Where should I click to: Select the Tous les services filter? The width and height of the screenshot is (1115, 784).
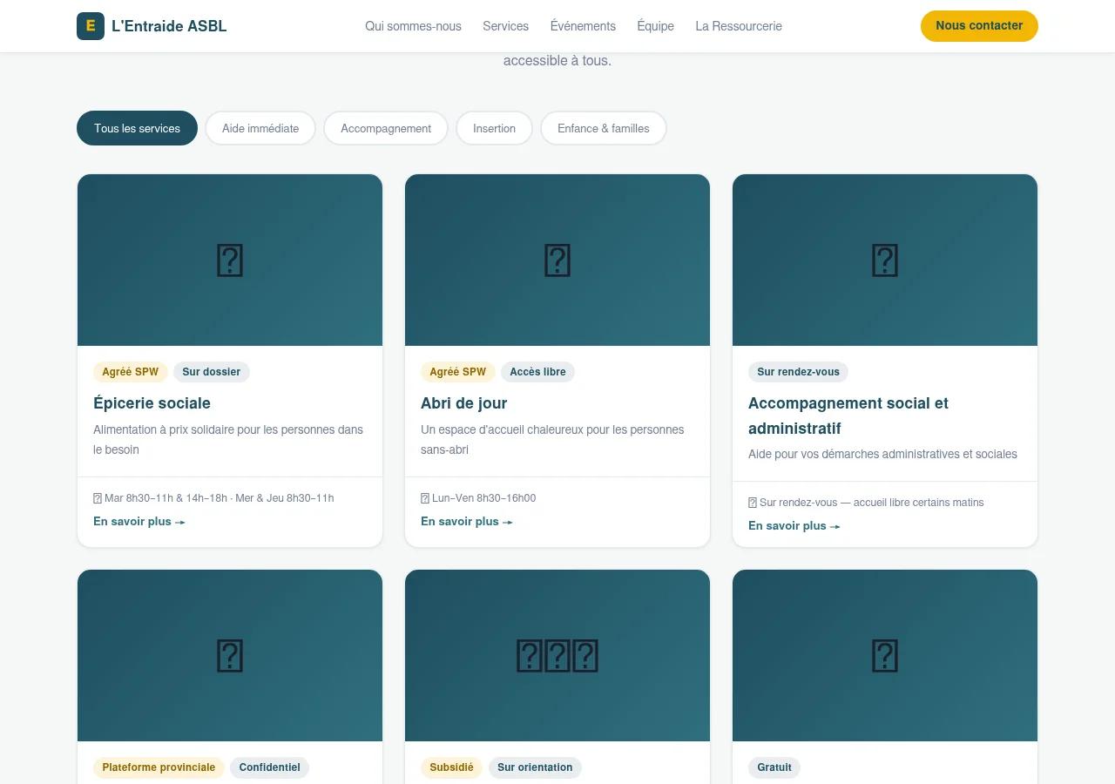click(137, 128)
